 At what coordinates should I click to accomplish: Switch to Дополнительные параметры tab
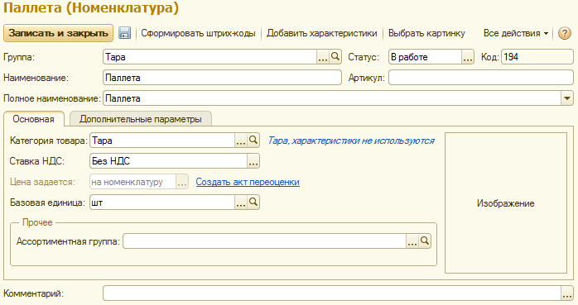click(141, 119)
